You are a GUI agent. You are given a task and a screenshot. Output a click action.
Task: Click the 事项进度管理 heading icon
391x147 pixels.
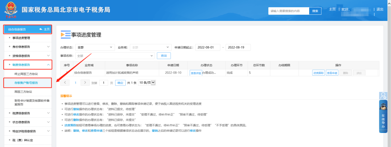(65, 35)
